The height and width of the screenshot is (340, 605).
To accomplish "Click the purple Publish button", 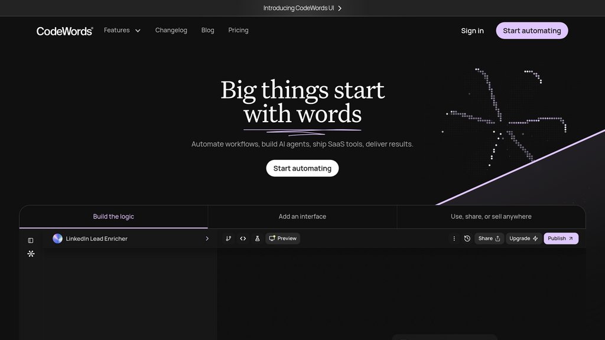I will (x=561, y=238).
